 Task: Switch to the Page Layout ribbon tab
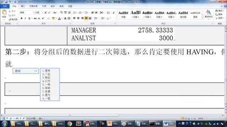point(33,6)
